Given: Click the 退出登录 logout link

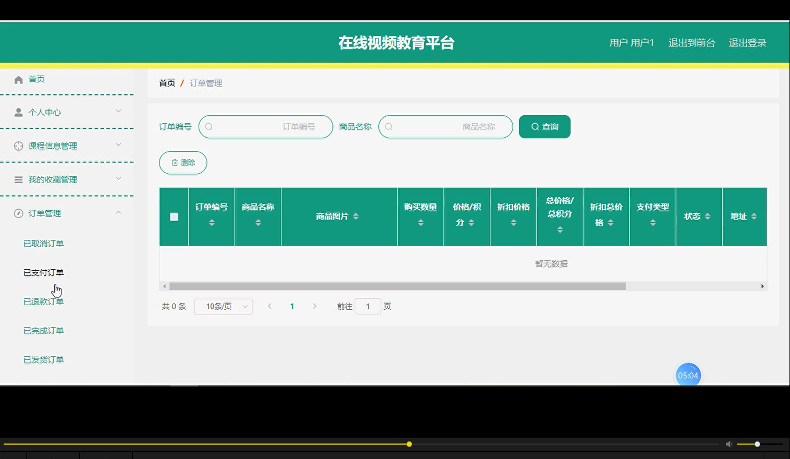Looking at the screenshot, I should tap(748, 42).
